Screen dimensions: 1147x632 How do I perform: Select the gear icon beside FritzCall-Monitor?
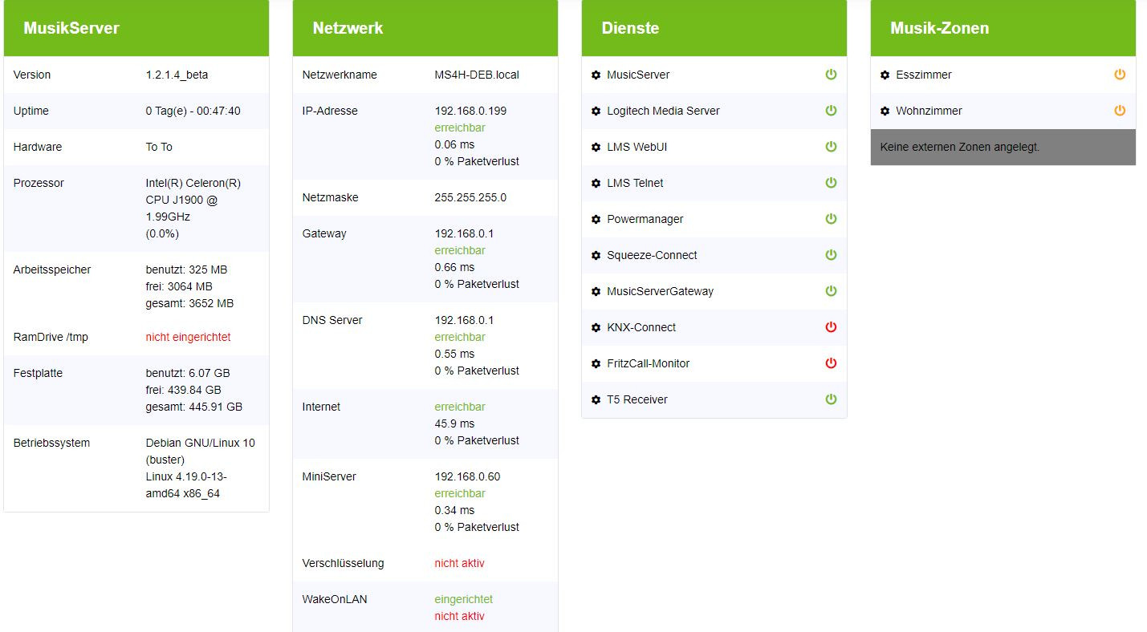(596, 364)
